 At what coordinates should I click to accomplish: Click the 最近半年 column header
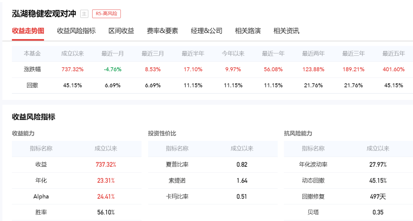click(193, 53)
